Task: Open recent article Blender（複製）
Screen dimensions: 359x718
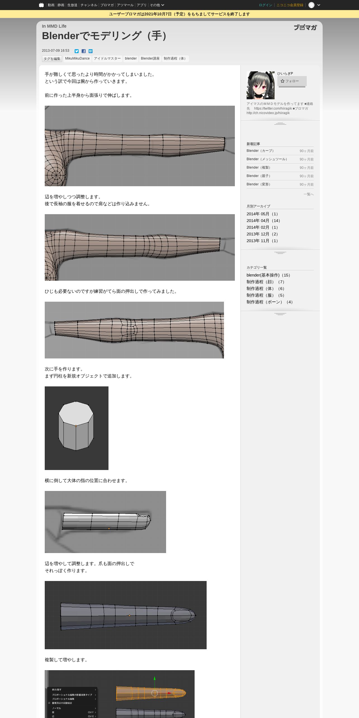Action: point(259,167)
